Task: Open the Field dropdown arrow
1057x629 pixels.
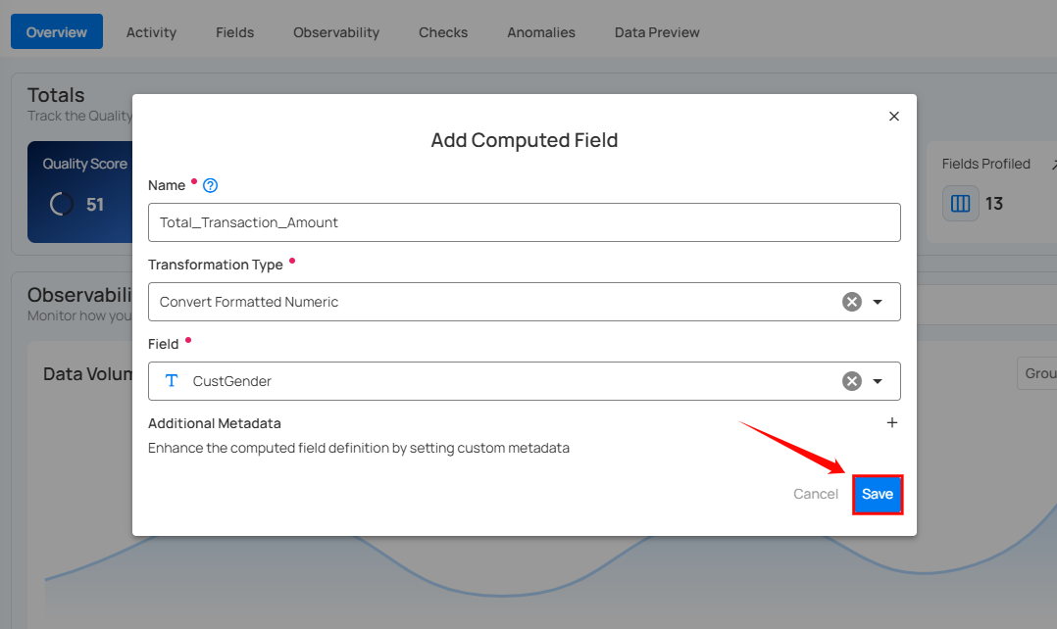Action: (x=879, y=381)
